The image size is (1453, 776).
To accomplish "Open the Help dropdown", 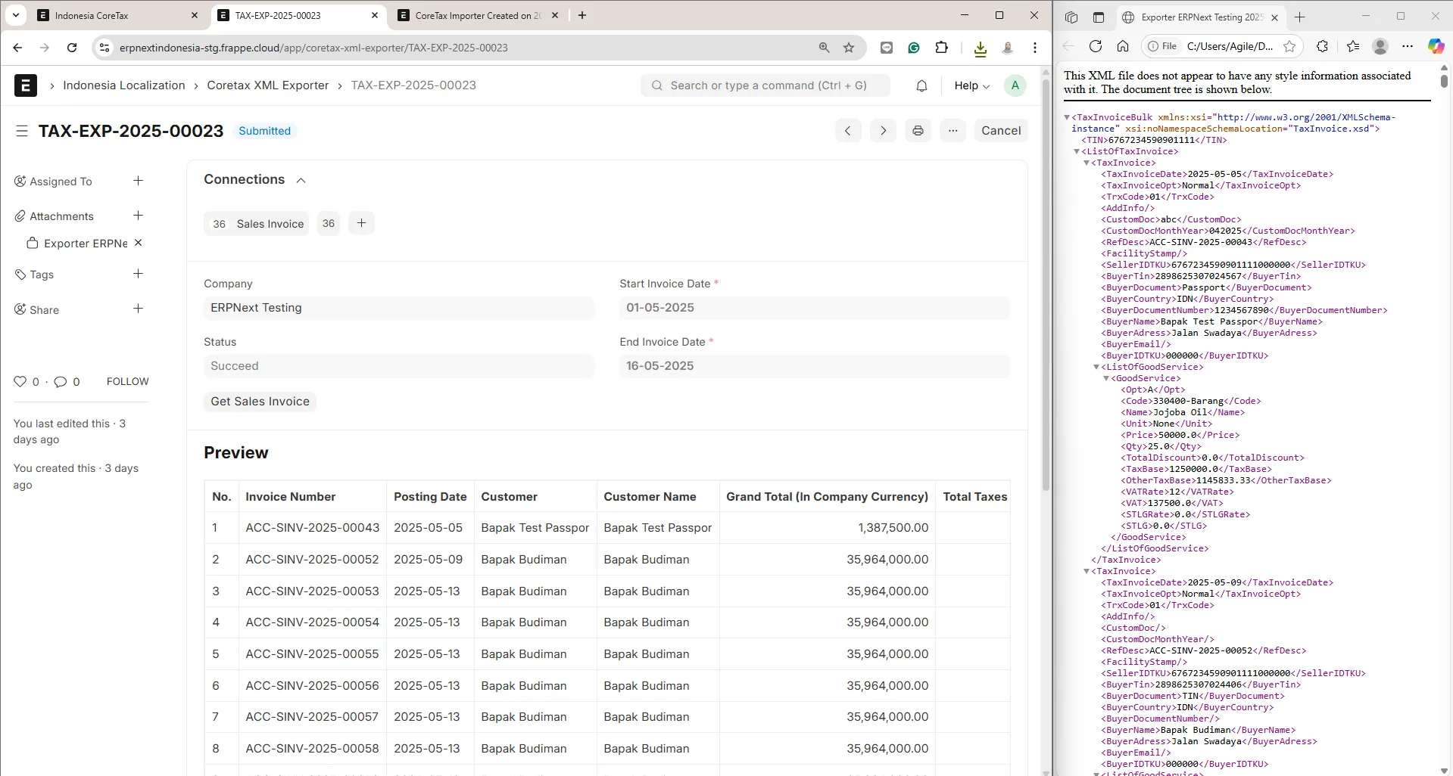I will (x=971, y=85).
